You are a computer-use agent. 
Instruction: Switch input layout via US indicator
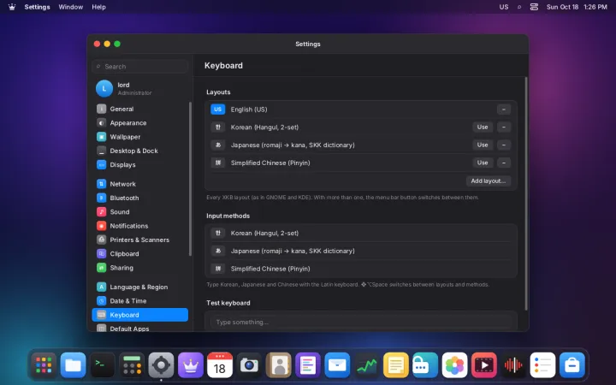point(504,7)
